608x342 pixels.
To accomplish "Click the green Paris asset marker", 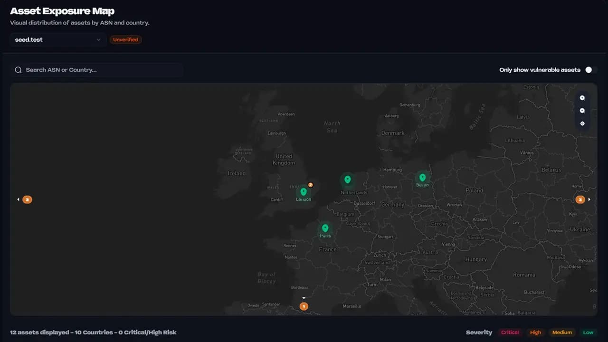I will (325, 228).
